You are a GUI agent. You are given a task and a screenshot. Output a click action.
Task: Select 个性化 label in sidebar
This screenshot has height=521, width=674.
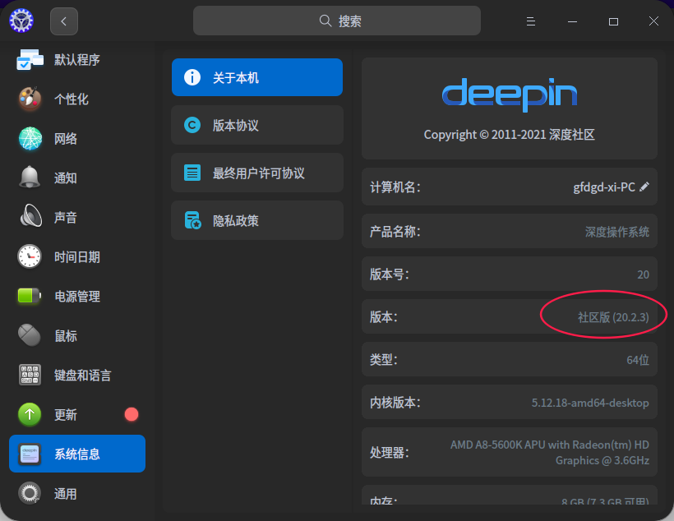pyautogui.click(x=72, y=99)
